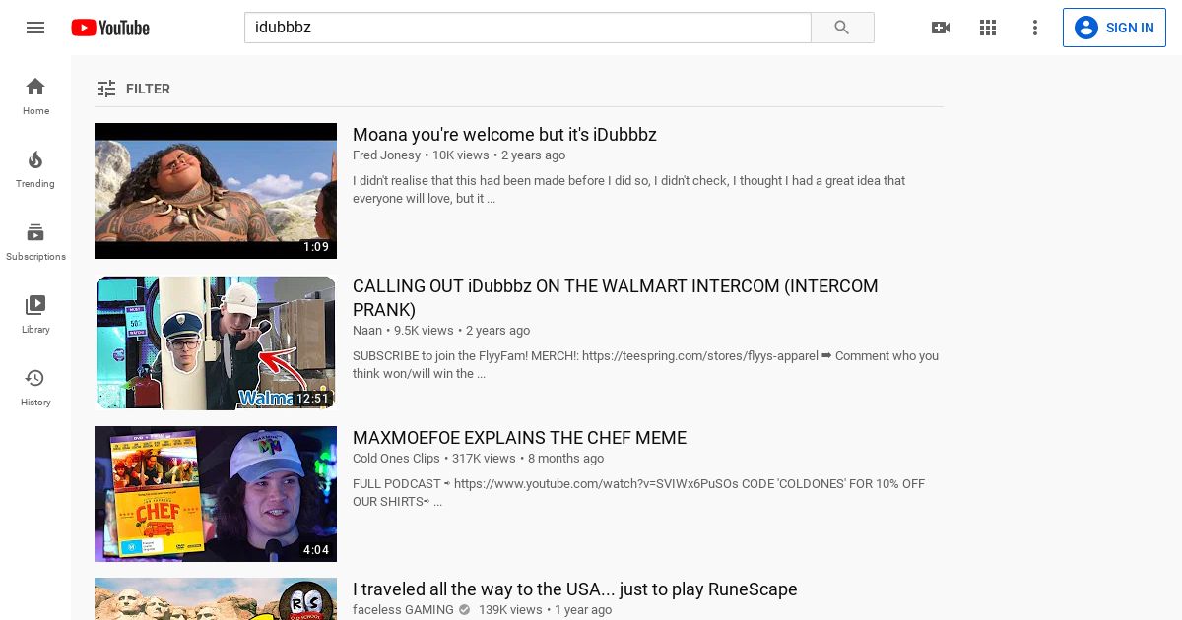Open the Moana video thumbnail
This screenshot has width=1182, height=620.
[x=216, y=191]
